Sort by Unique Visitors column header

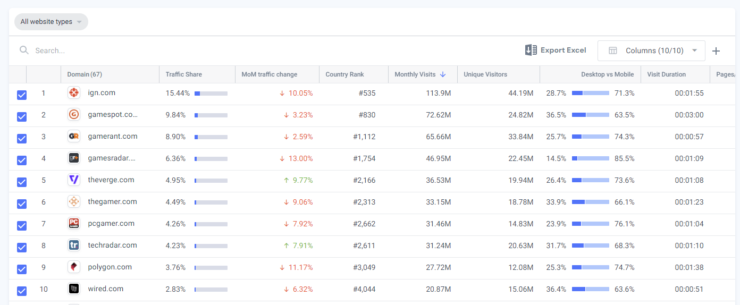485,74
